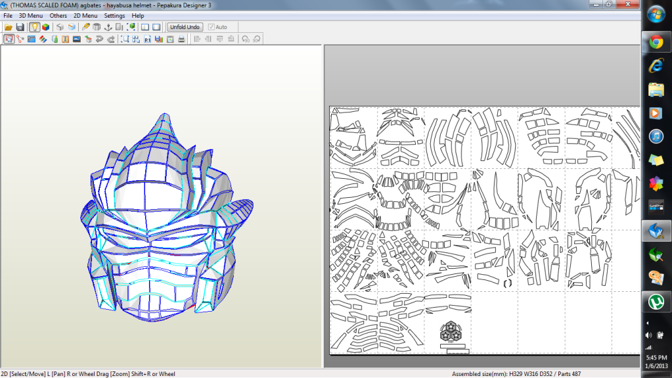Select the join/disjoin faces tool with red nodes
Viewport: 672px width, 378px height.
[20, 39]
